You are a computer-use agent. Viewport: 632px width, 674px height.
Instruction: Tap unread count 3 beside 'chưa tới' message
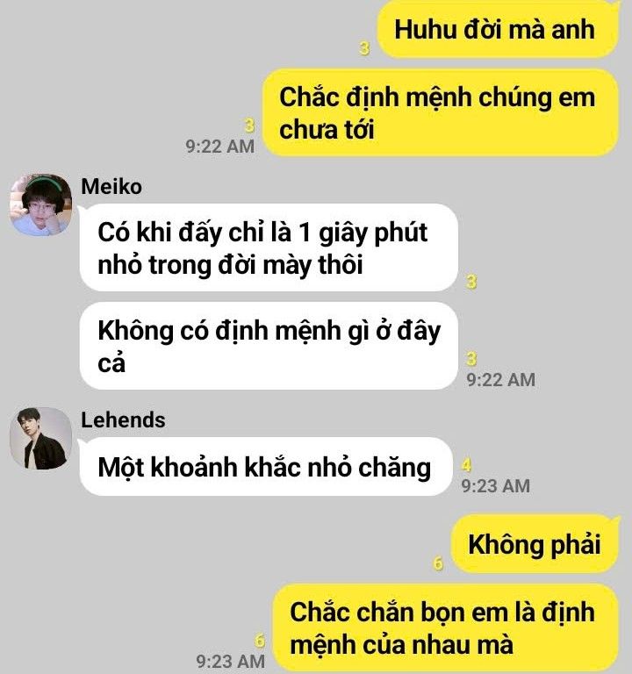[x=249, y=126]
